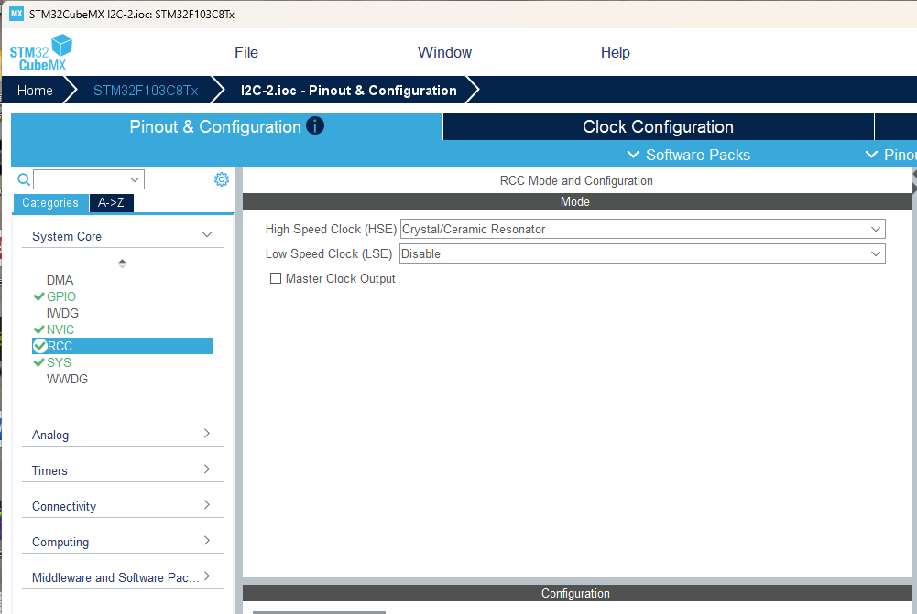Screen dimensions: 917x614
Task: Select RCC in System Core list
Action: (123, 346)
